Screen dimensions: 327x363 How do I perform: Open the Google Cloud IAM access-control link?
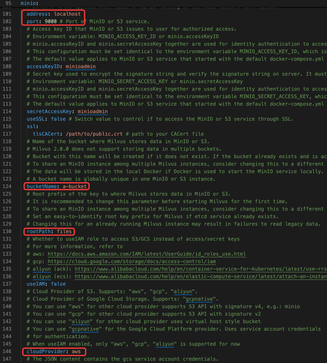pos(132,261)
